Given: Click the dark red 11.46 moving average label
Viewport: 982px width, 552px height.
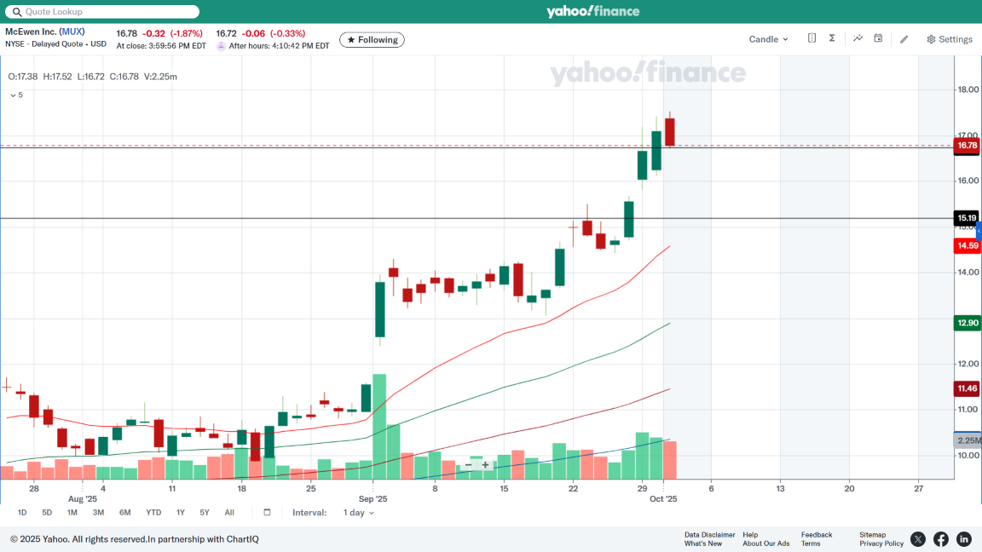Looking at the screenshot, I should 967,388.
